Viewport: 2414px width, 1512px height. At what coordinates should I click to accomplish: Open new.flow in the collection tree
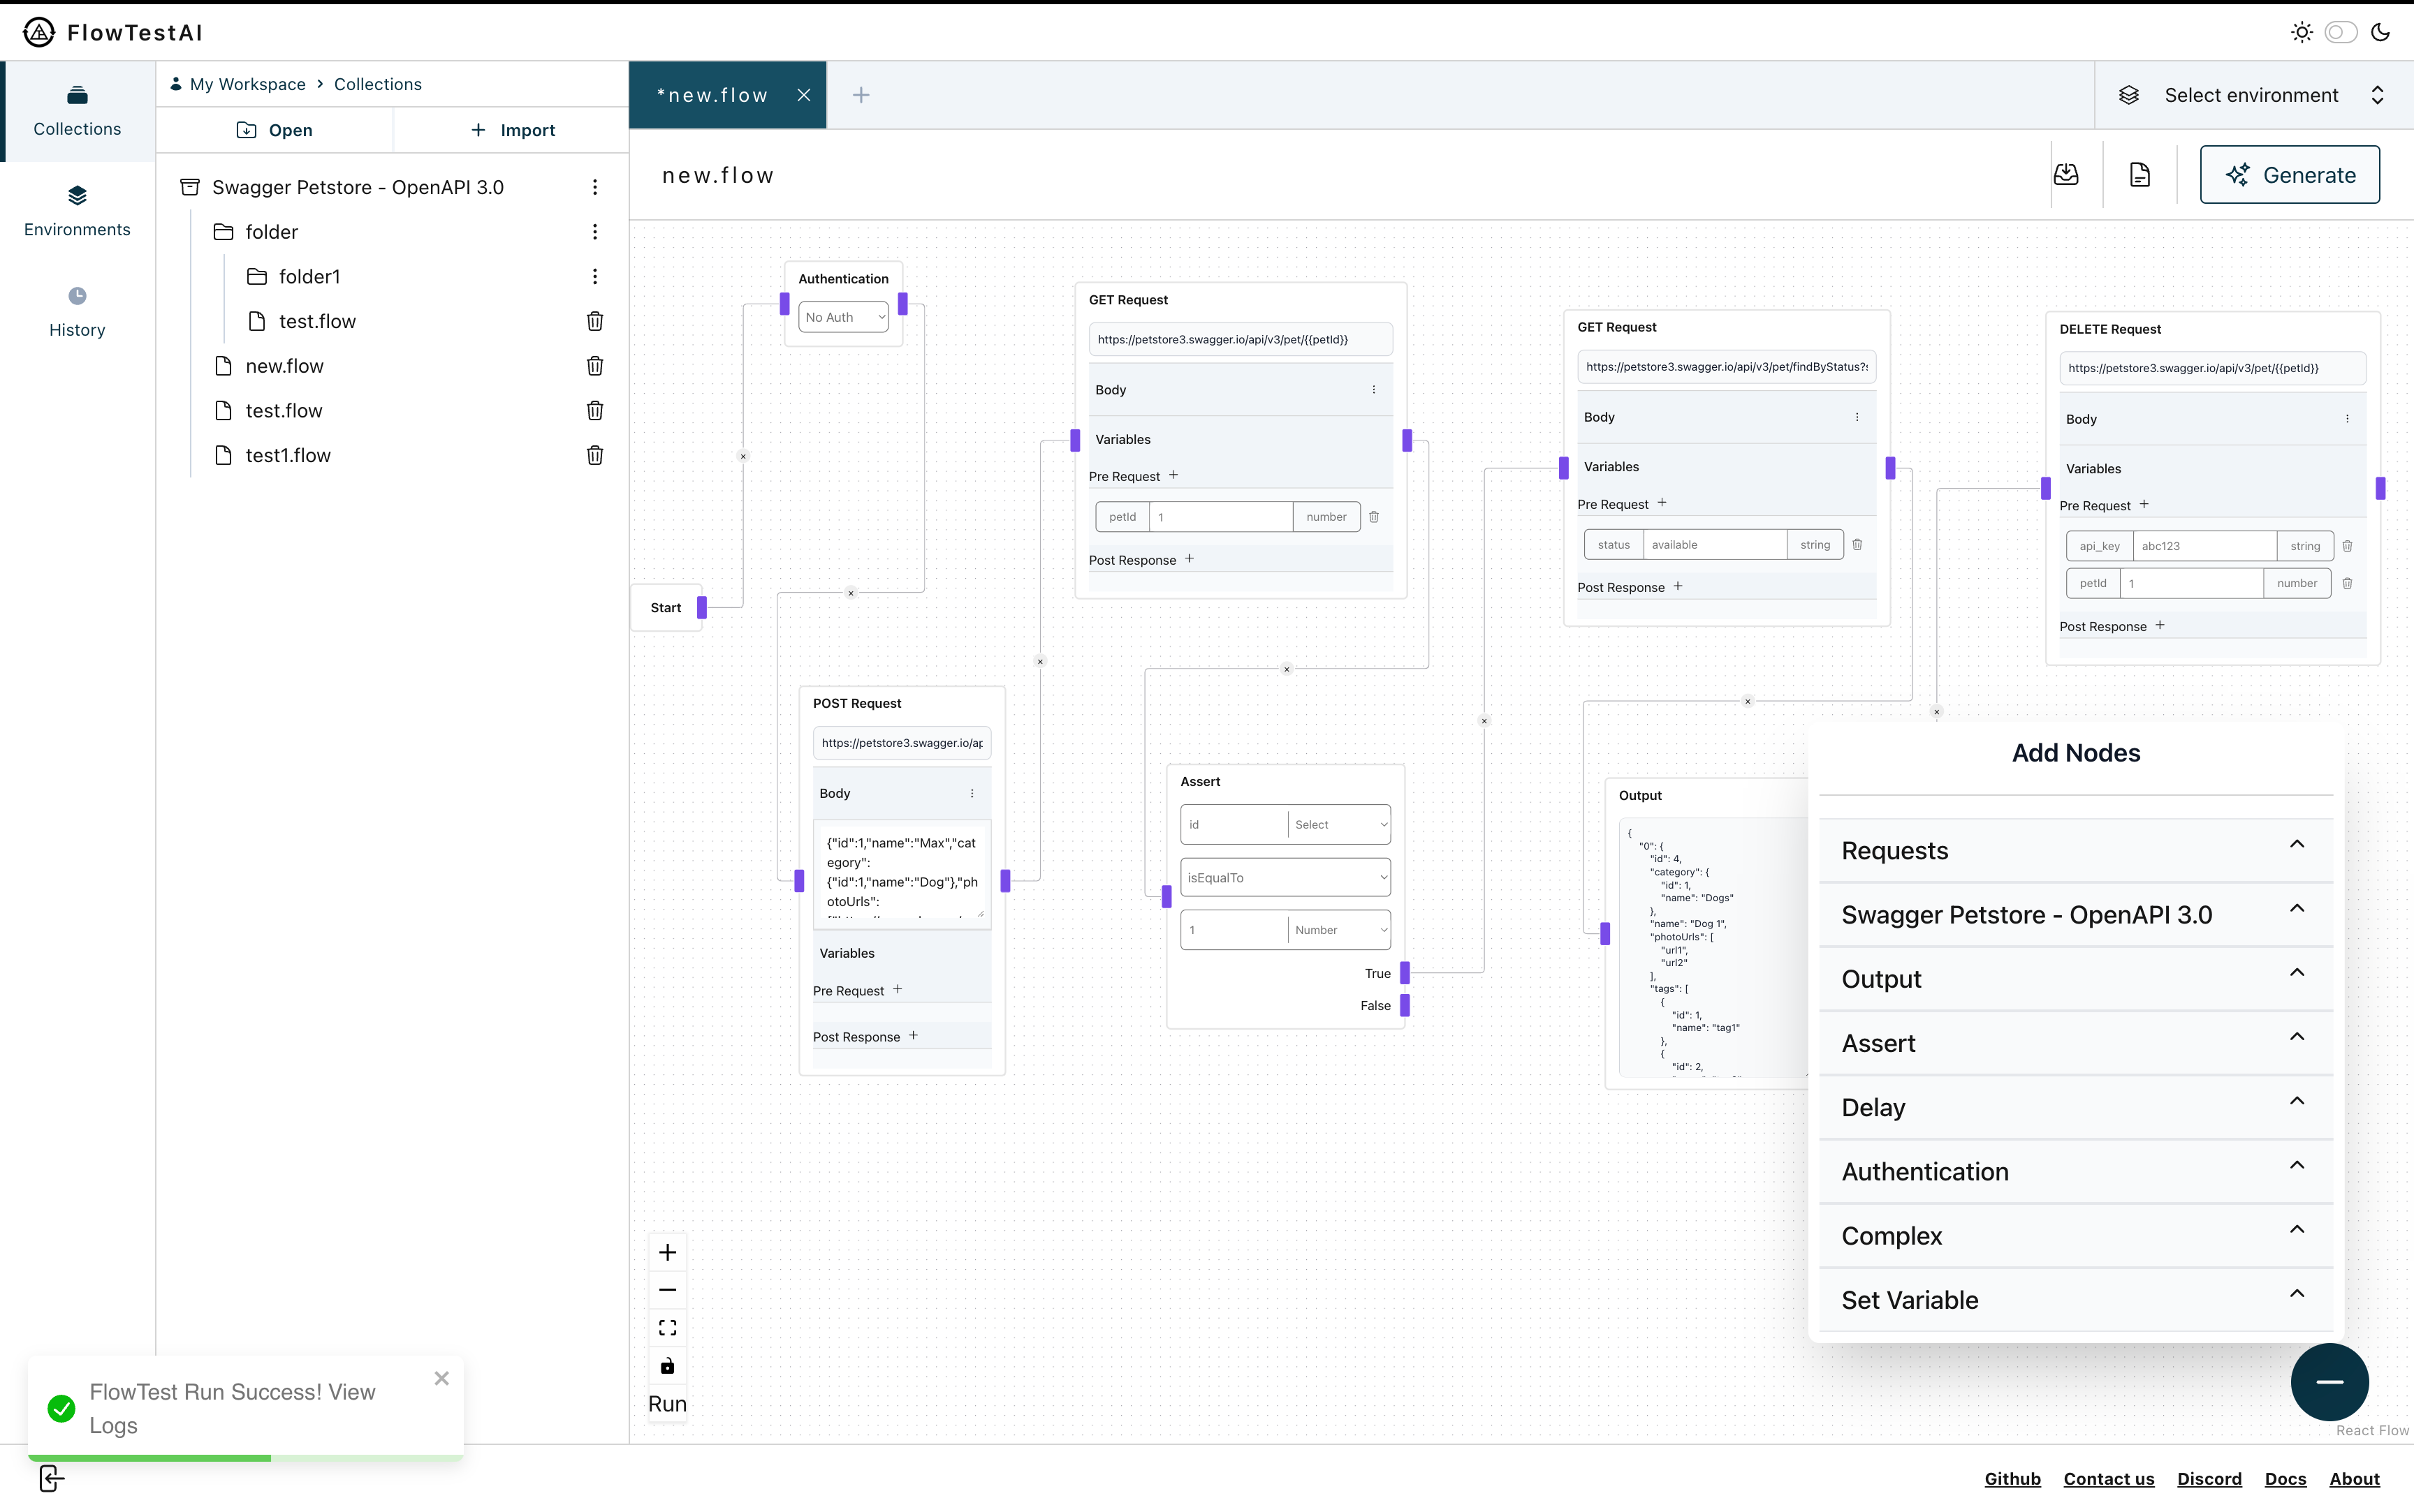(285, 366)
